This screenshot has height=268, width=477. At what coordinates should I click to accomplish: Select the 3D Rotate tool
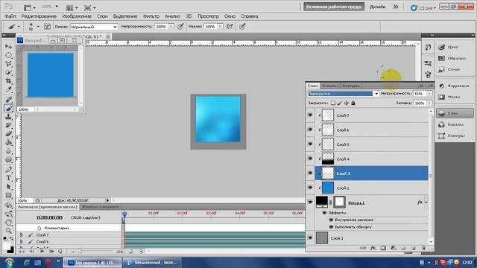coord(8,205)
